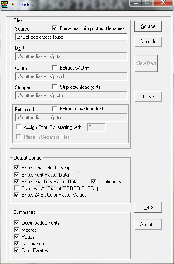This screenshot has height=264, width=174.
Task: Uncheck Pages summary option
Action: pyautogui.click(x=17, y=237)
